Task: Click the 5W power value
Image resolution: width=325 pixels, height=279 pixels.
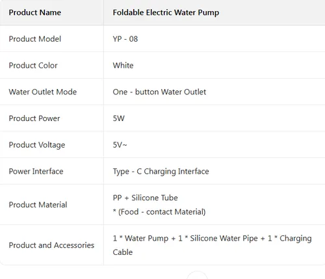Action: tap(119, 118)
